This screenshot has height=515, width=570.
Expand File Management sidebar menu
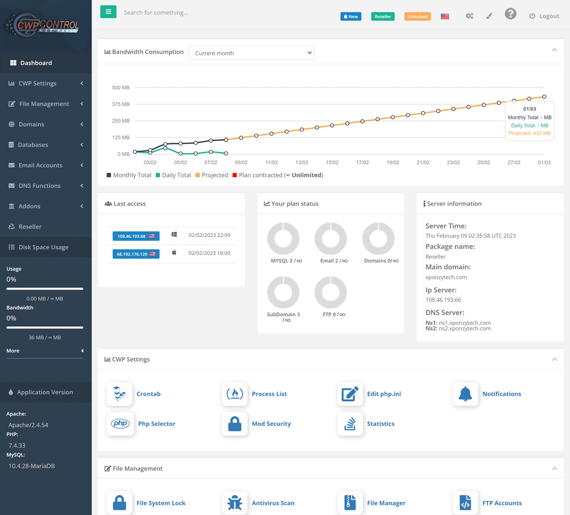[46, 104]
